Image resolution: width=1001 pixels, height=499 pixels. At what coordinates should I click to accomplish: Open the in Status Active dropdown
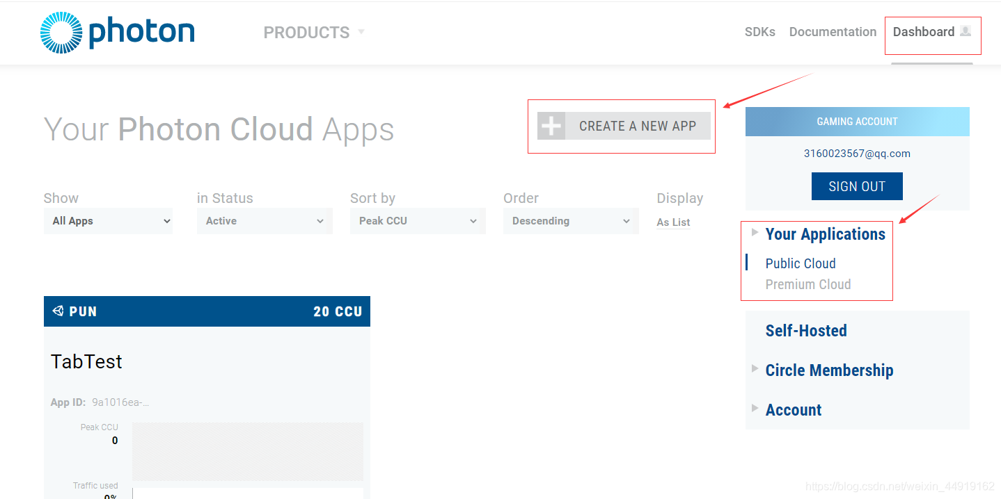pyautogui.click(x=265, y=221)
